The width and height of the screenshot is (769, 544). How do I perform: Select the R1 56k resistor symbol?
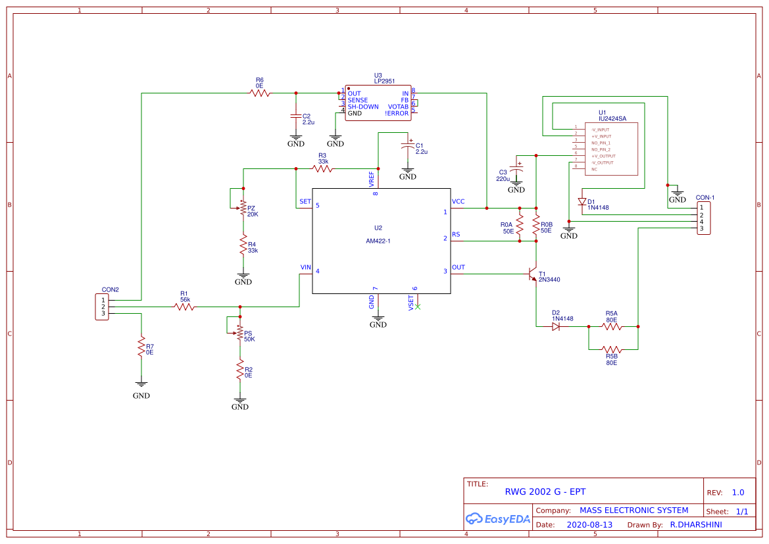(x=184, y=307)
